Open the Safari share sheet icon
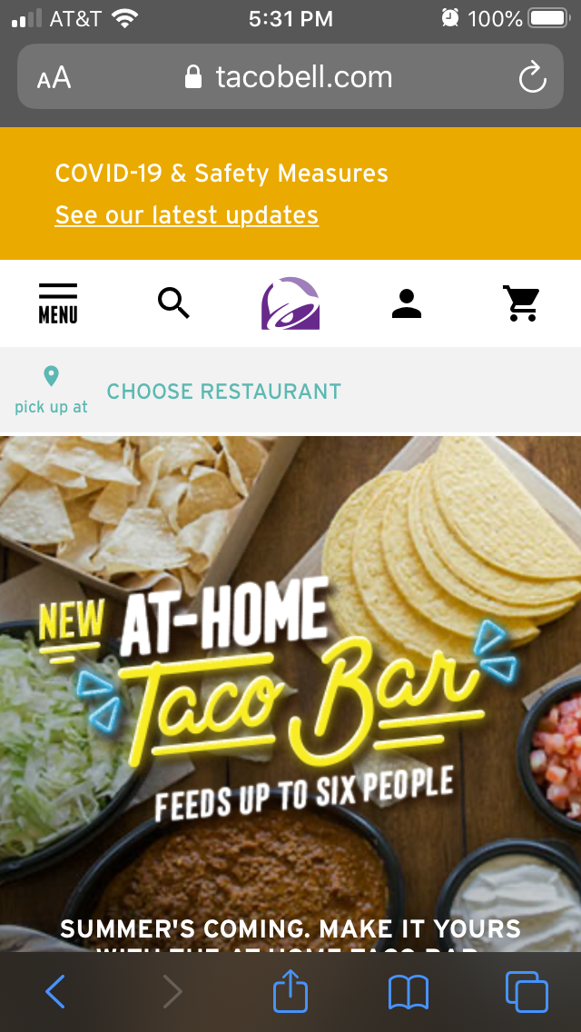This screenshot has width=581, height=1032. click(290, 989)
